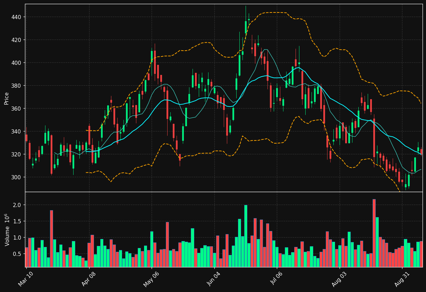
Task: Click the 300 price axis tick
Action: click(x=17, y=177)
